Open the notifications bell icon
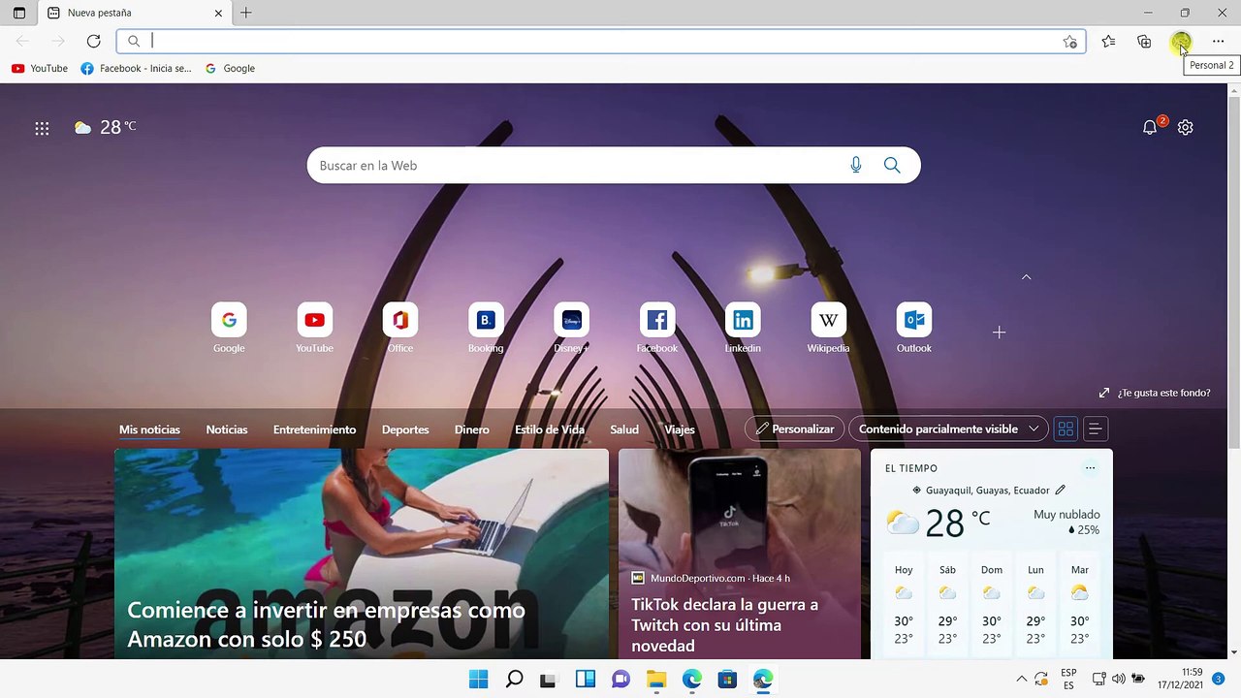Screen dimensions: 1241x698 pos(1150,127)
